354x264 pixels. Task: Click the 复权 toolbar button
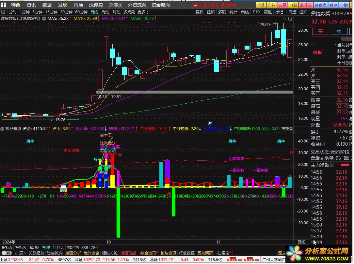(x=199, y=12)
